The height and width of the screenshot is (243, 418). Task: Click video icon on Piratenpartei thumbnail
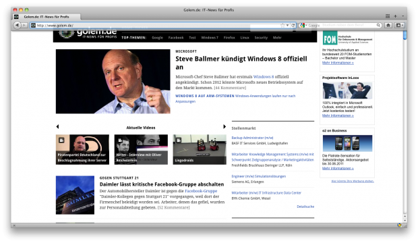coord(61,140)
